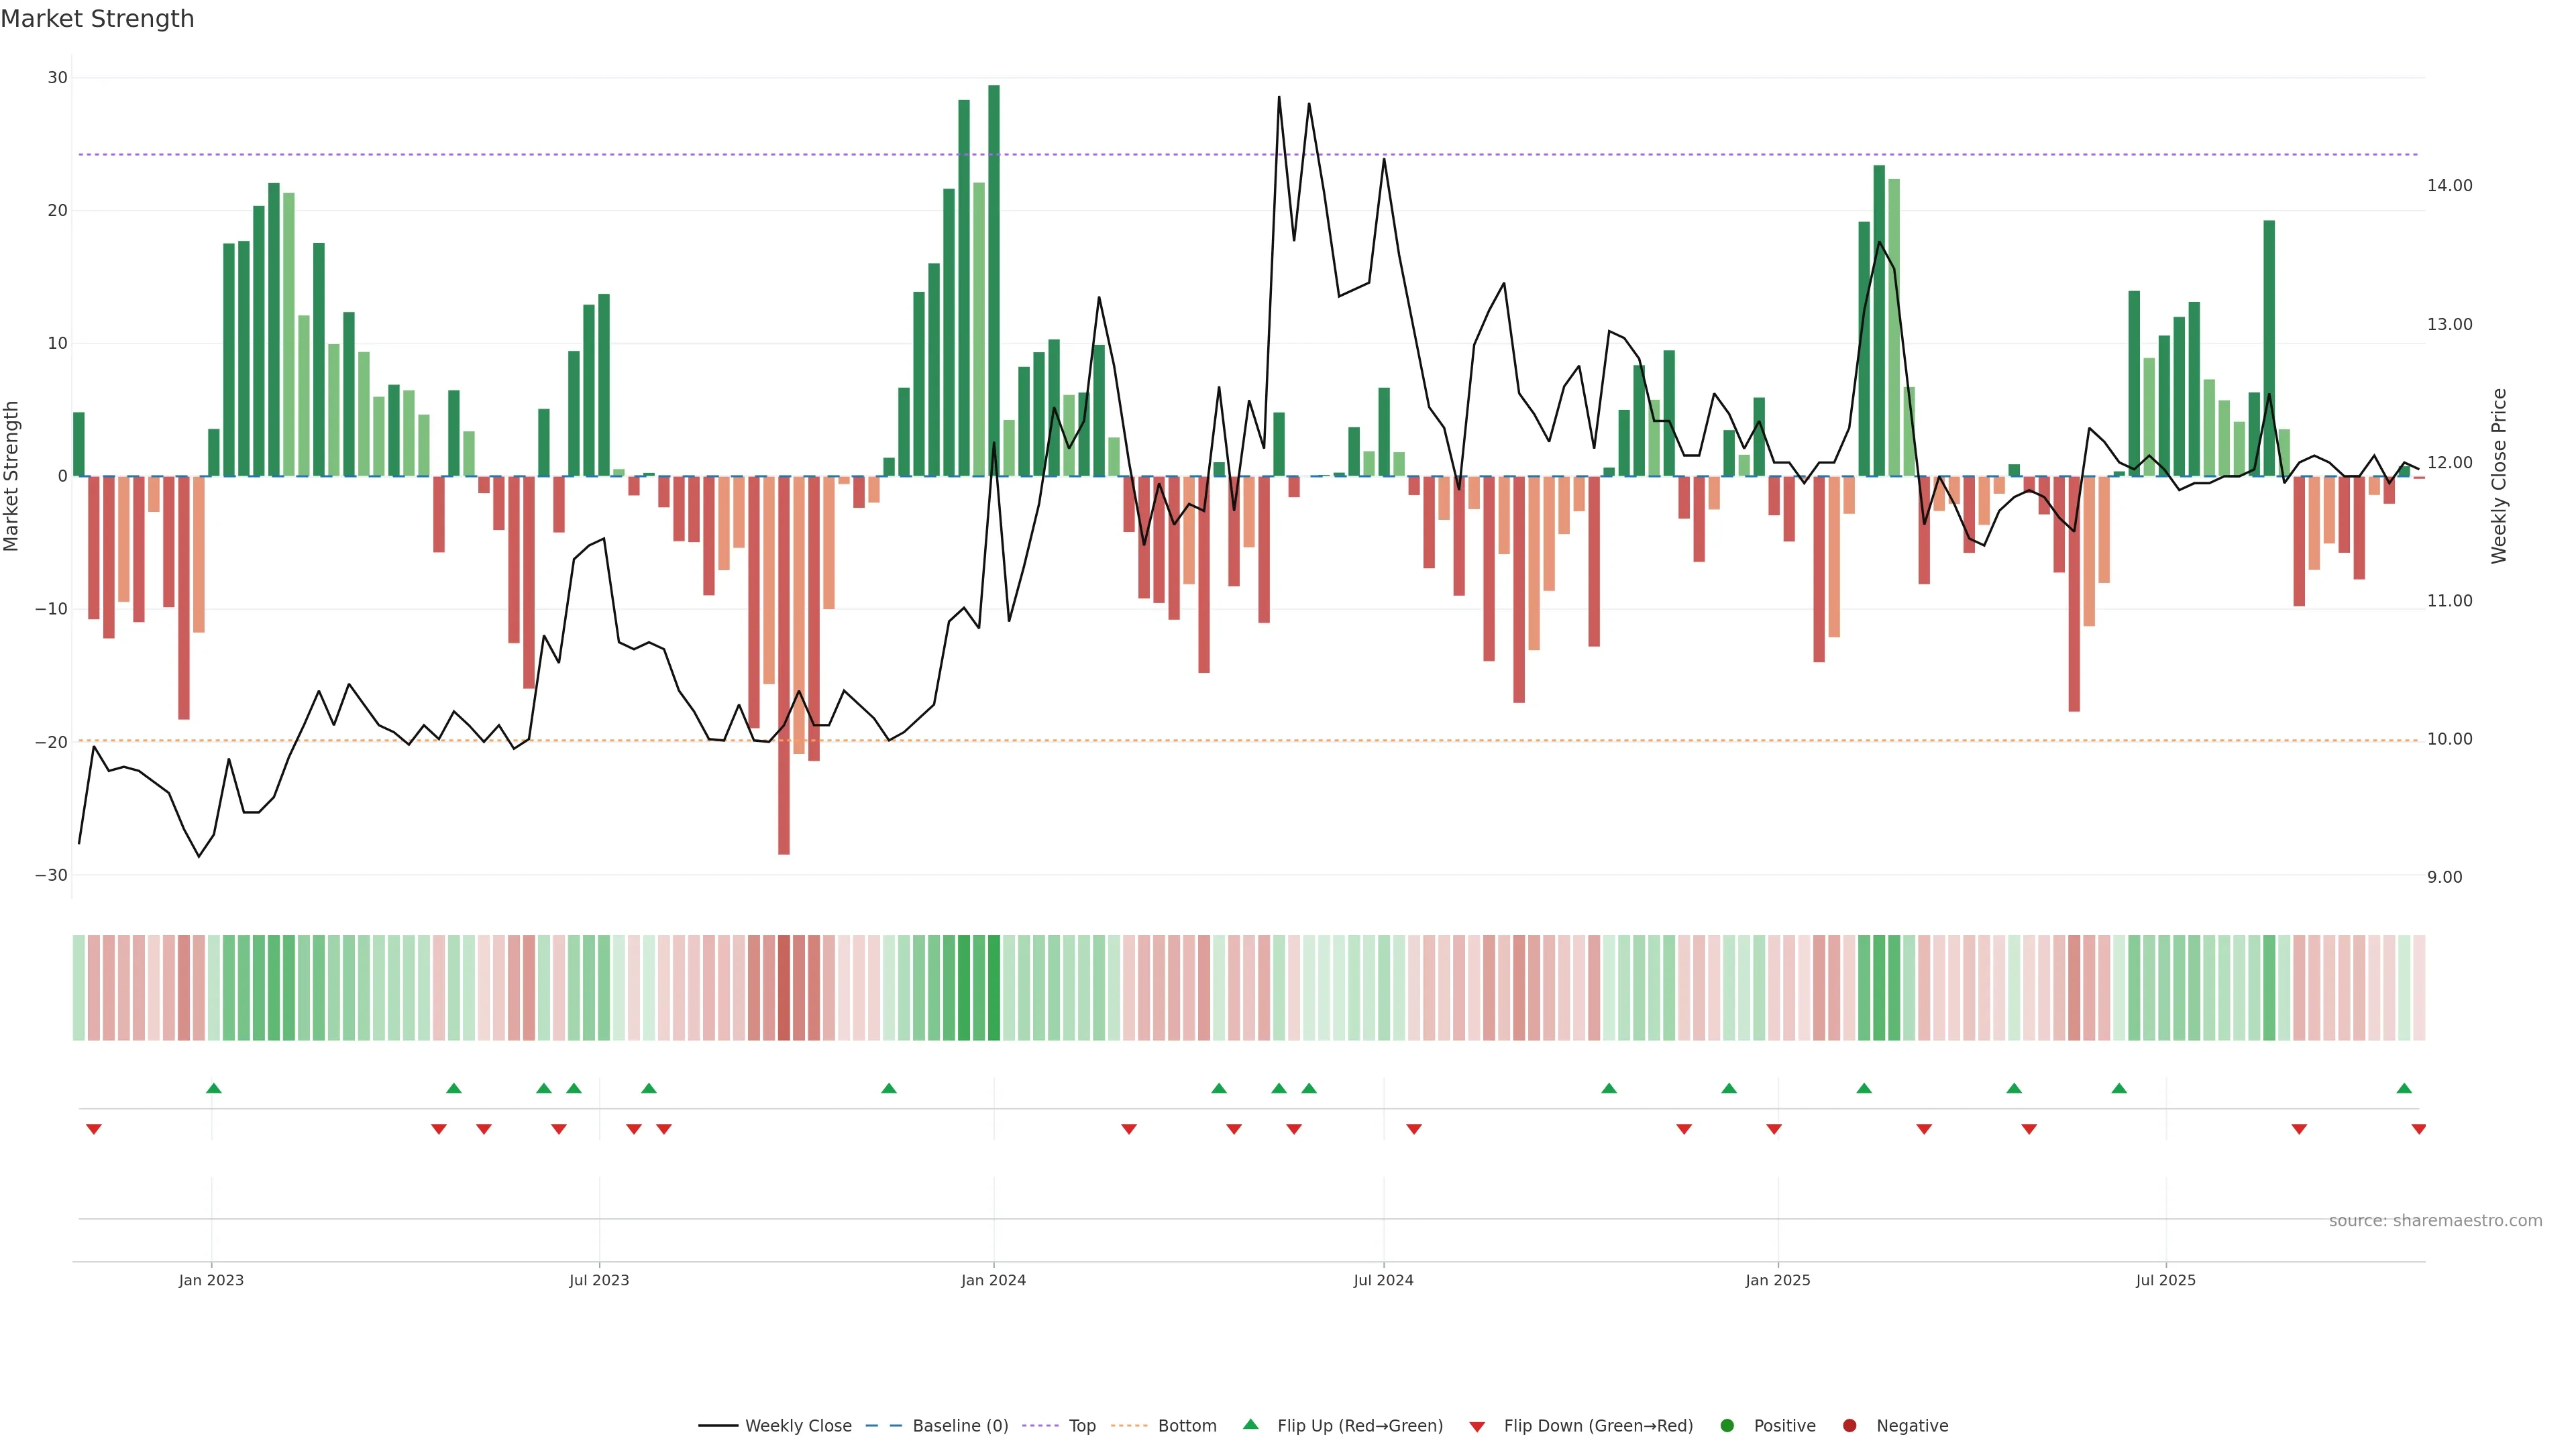The width and height of the screenshot is (2576, 1449).
Task: Click Flip Up green triangle legend icon
Action: (1250, 1425)
